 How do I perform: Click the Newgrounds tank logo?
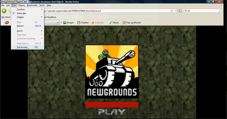click(112, 72)
